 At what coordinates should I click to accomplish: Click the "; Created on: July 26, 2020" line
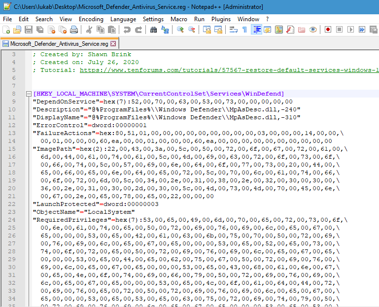click(86, 62)
